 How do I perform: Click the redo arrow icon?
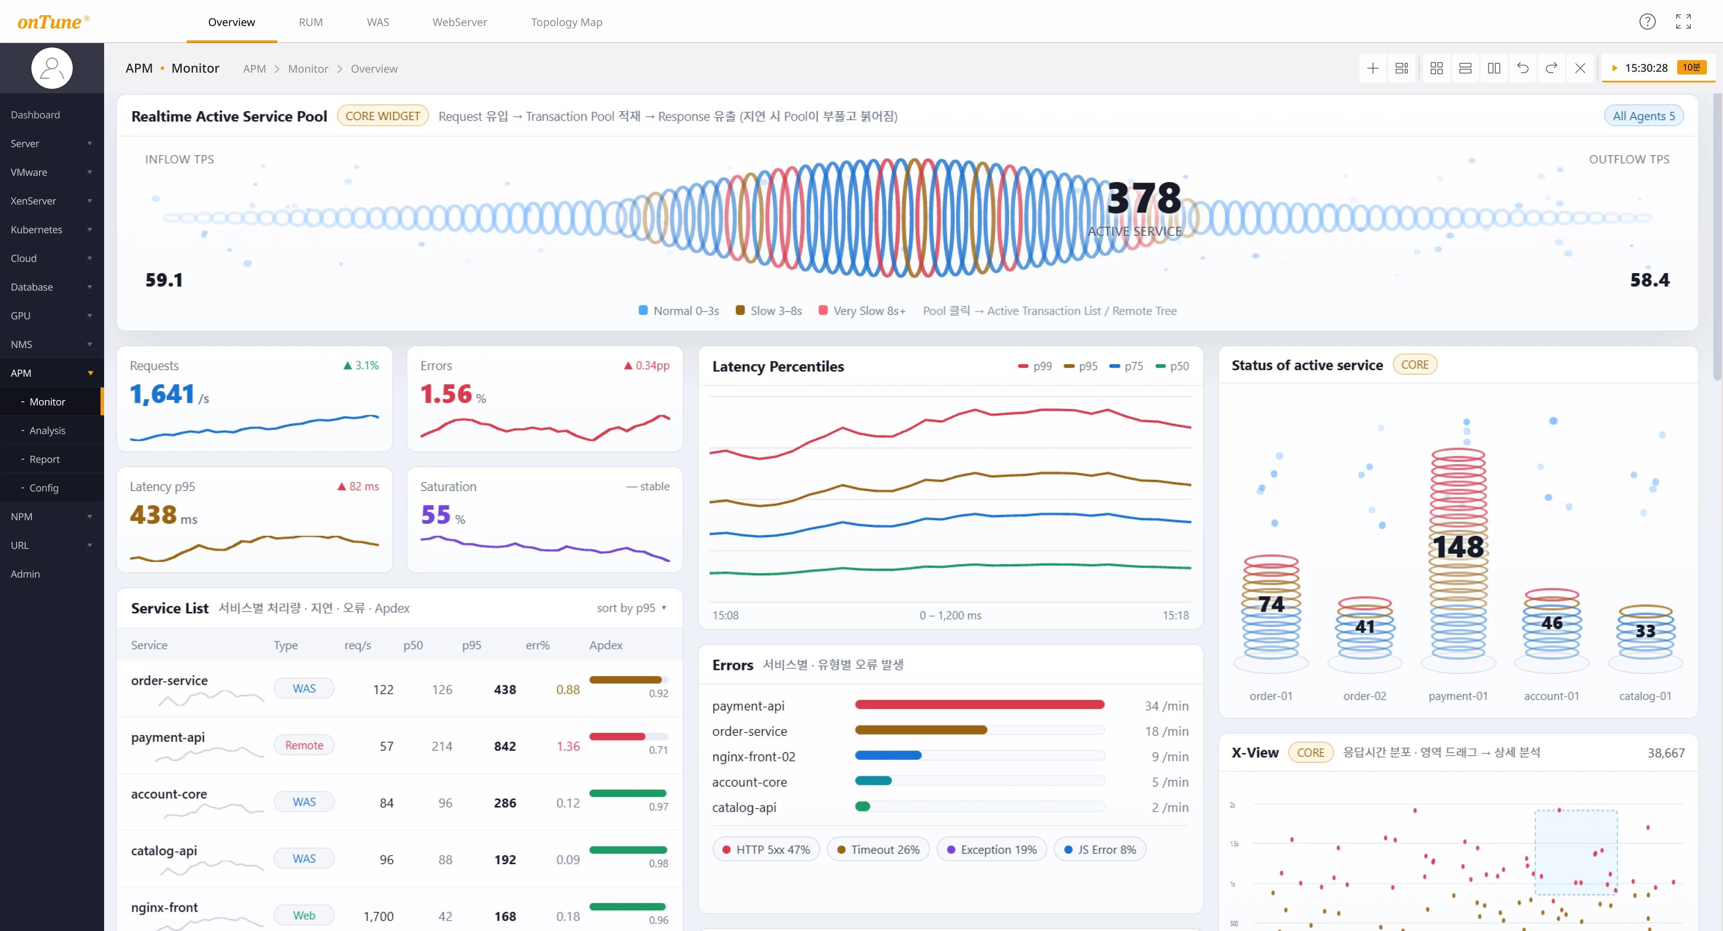(x=1551, y=68)
